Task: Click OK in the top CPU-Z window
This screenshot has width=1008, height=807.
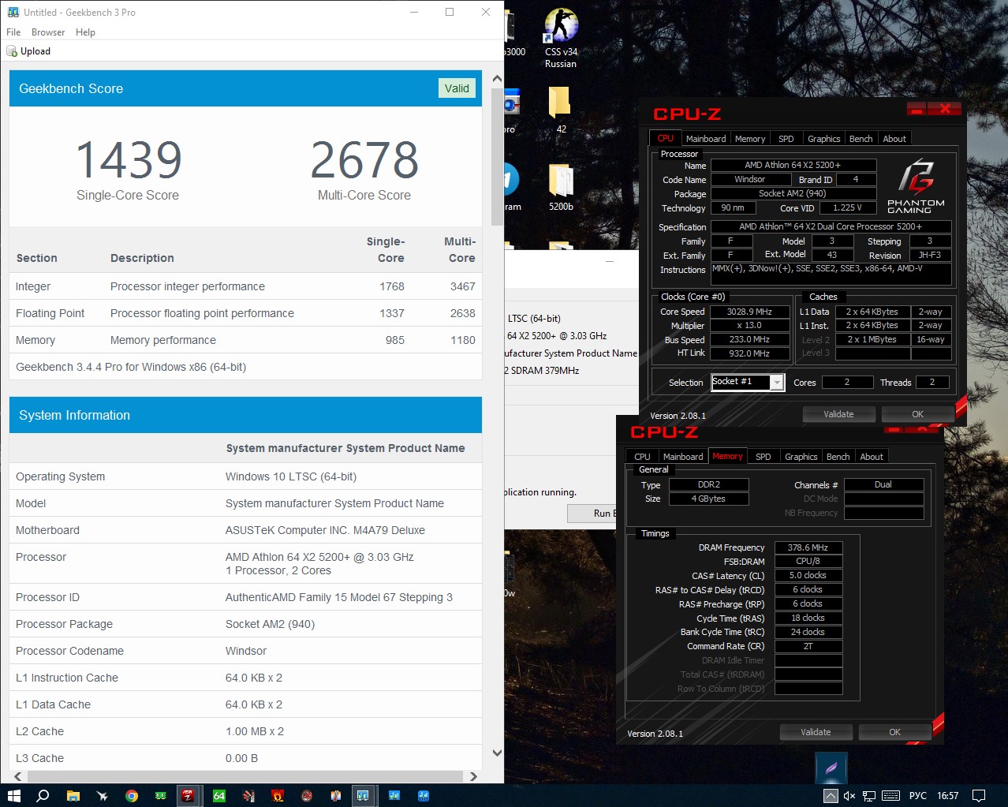Action: point(917,414)
